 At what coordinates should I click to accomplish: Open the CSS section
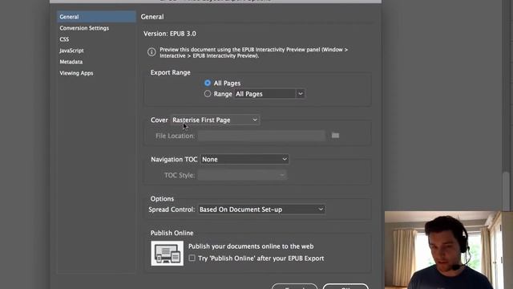click(64, 39)
